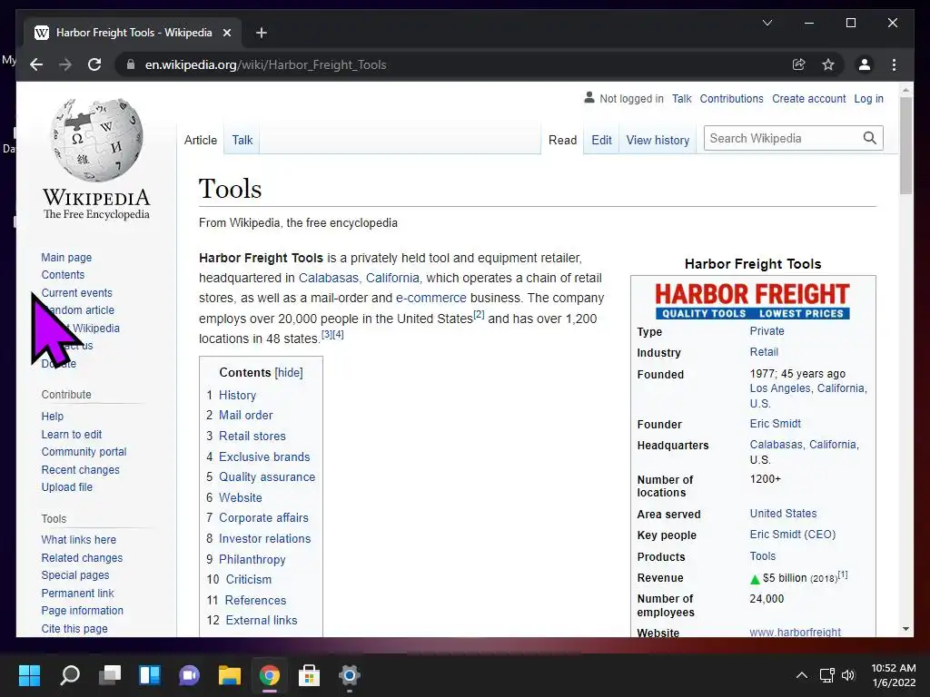Click Permanent link in sidebar tools
Image resolution: width=930 pixels, height=697 pixels.
tap(77, 593)
